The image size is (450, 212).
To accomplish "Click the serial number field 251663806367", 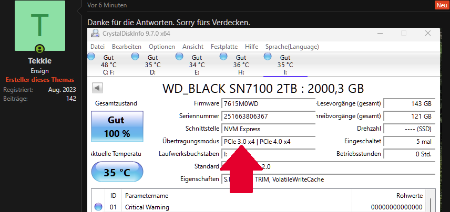I will pos(268,116).
